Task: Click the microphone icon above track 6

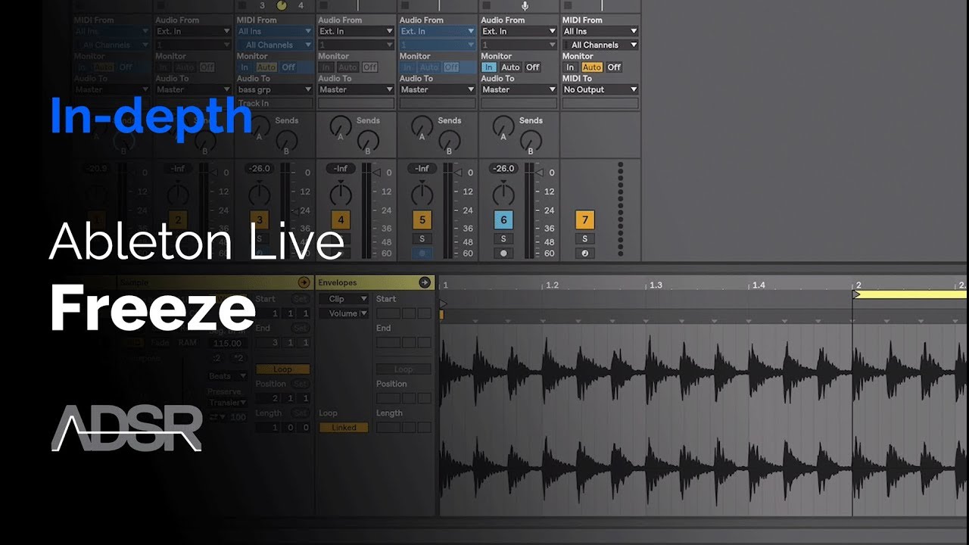Action: click(x=525, y=5)
